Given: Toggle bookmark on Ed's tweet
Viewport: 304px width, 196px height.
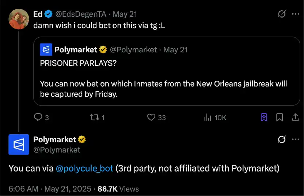Looking at the screenshot, I should (x=280, y=117).
